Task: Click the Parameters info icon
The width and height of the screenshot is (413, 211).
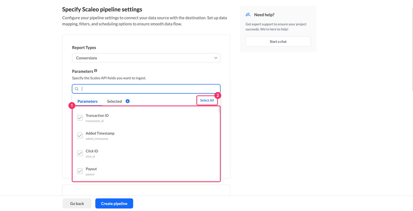Action: tap(96, 71)
